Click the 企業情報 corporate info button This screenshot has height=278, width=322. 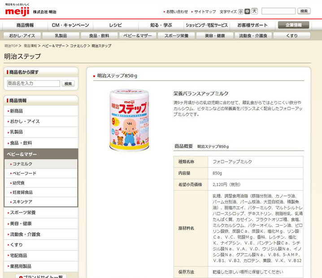pyautogui.click(x=293, y=25)
